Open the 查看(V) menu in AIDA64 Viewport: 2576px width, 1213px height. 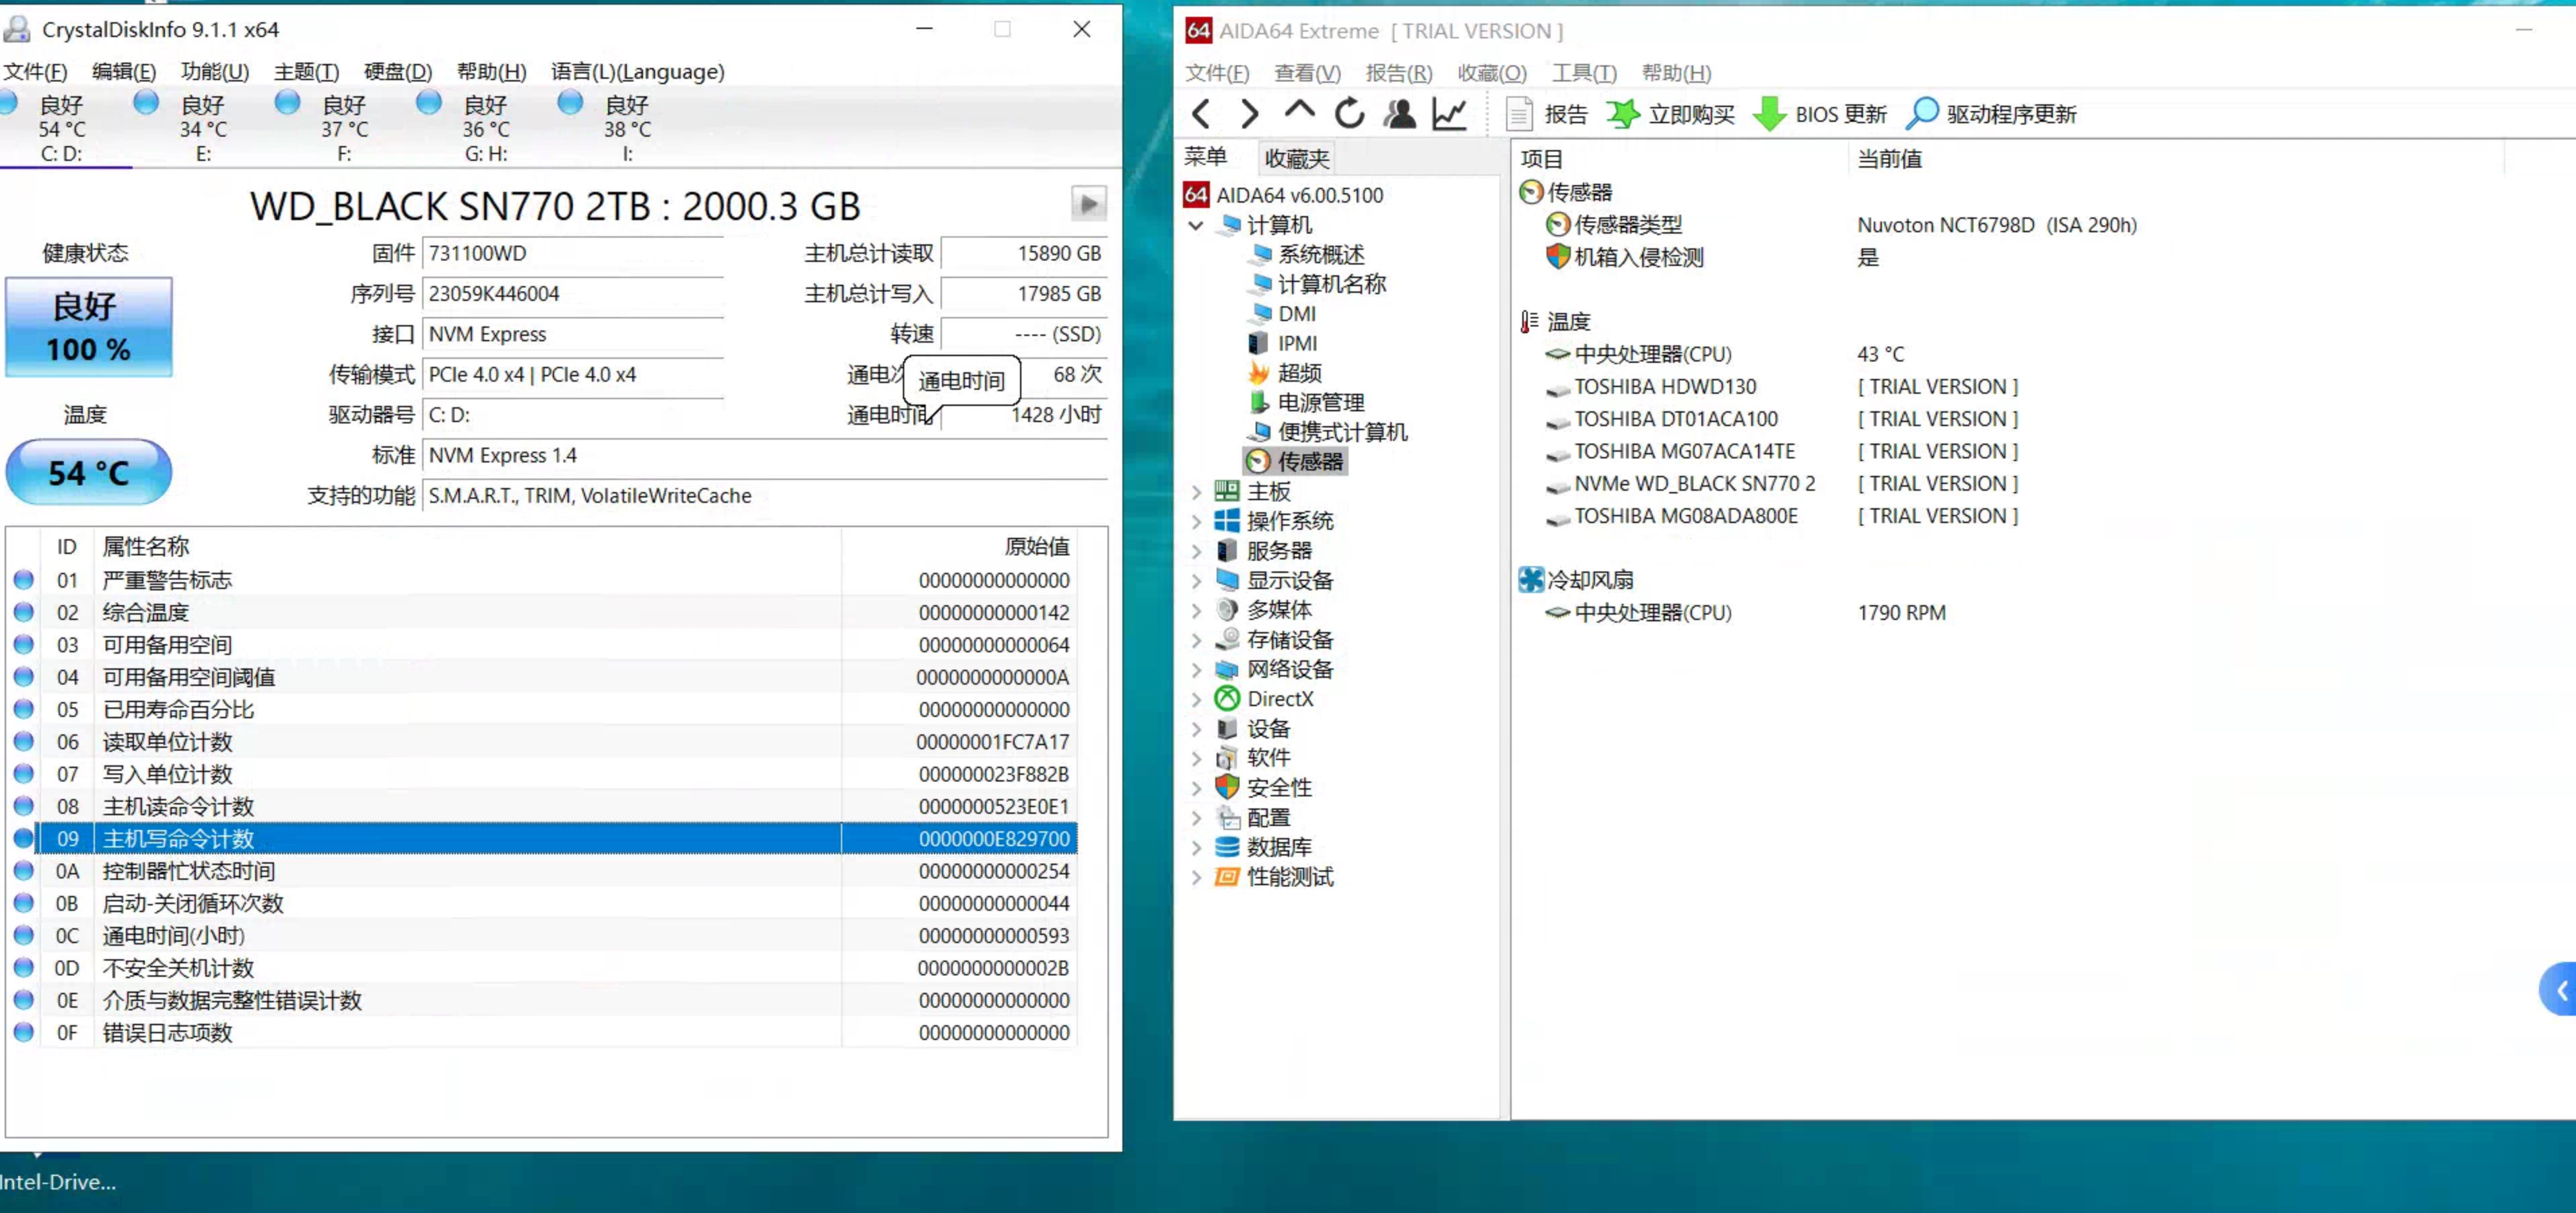coord(1307,73)
